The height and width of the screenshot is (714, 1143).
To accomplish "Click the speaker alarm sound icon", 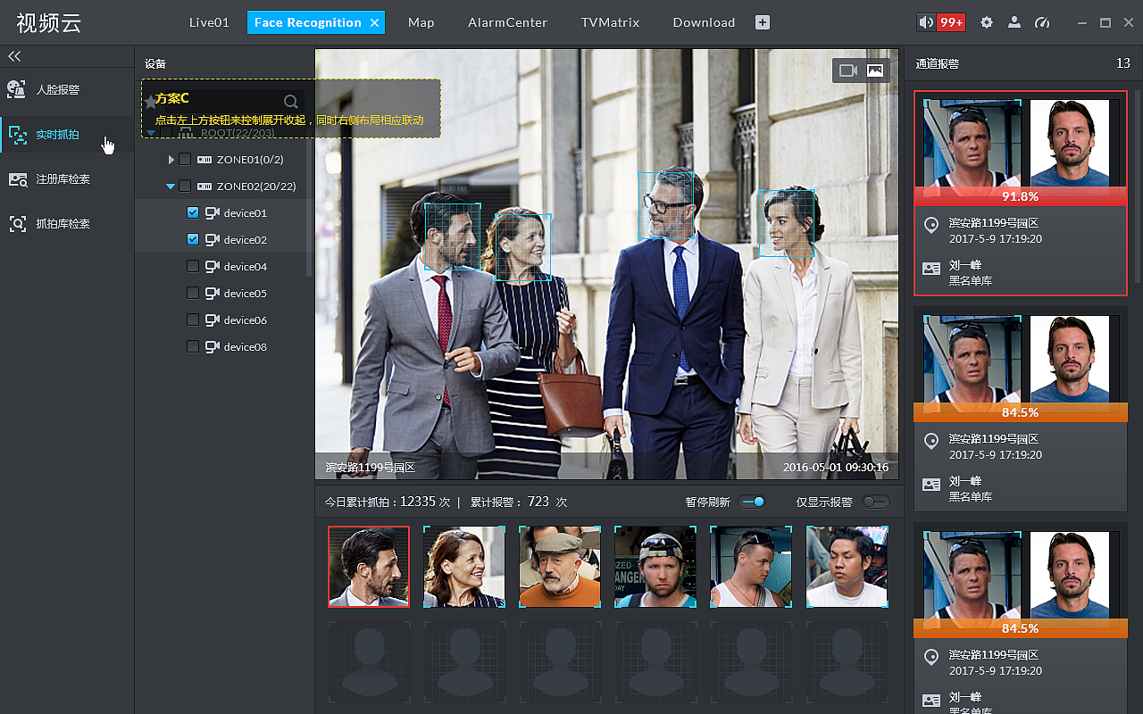I will (926, 22).
